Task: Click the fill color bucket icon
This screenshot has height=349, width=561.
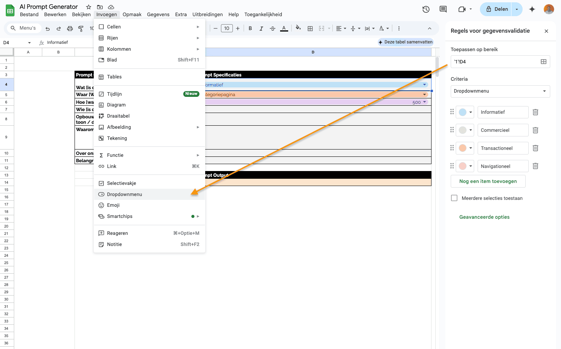Action: pyautogui.click(x=298, y=28)
